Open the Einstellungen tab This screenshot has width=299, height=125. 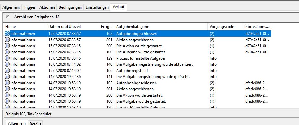click(97, 7)
